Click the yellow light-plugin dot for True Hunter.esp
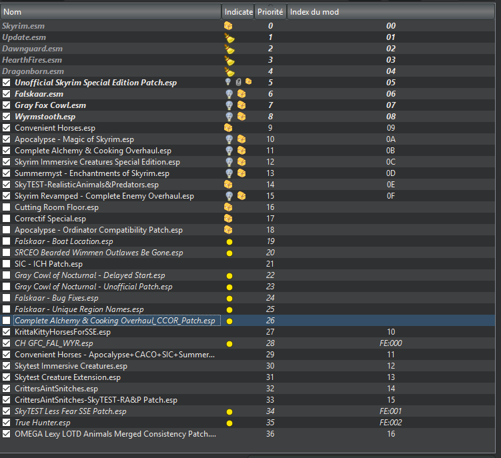Image resolution: width=501 pixels, height=458 pixels. (x=229, y=423)
